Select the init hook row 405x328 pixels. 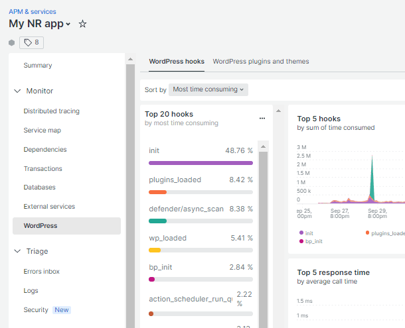(x=201, y=156)
